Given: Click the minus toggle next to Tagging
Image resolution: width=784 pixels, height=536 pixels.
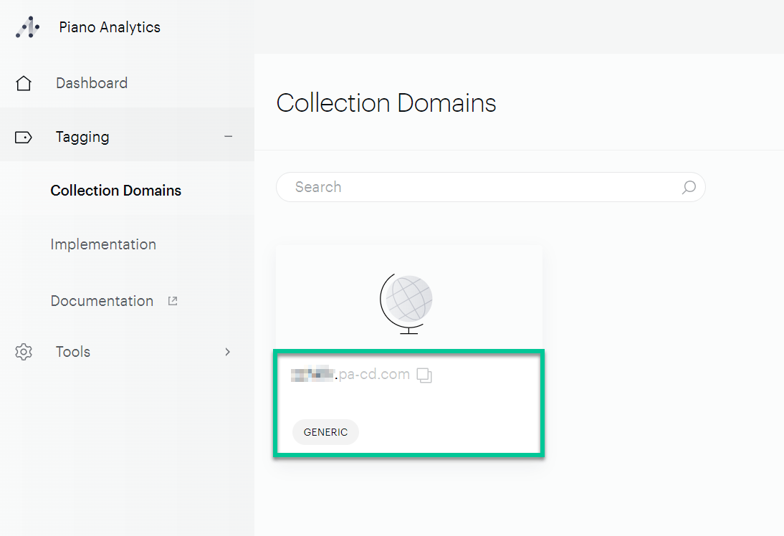Looking at the screenshot, I should pos(228,136).
